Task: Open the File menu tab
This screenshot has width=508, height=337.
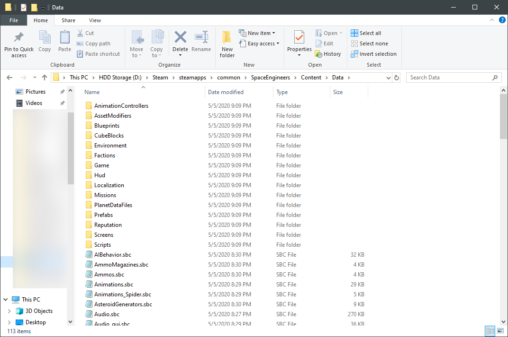Action: 14,20
